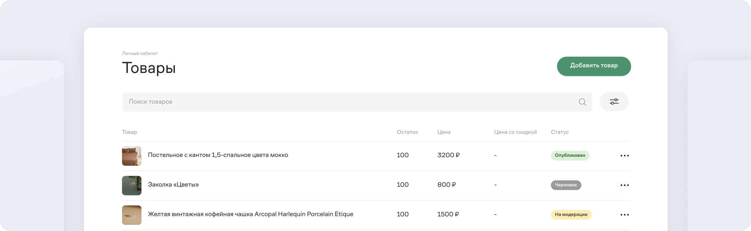This screenshot has width=751, height=231.
Task: Focus the Поиск товаров search field
Action: 357,102
